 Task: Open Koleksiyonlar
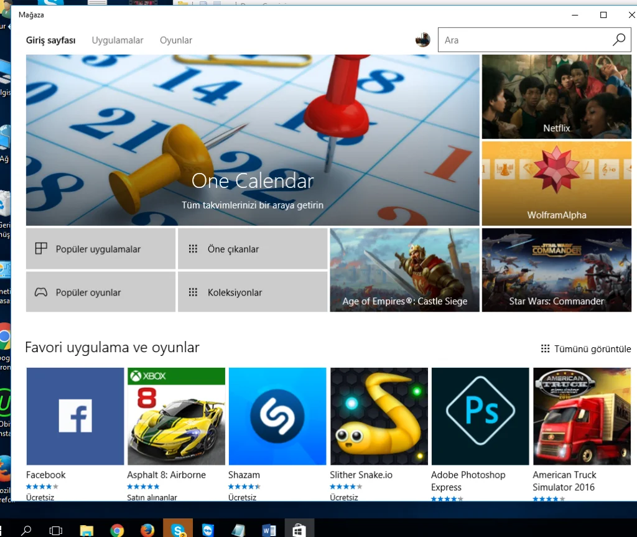click(x=253, y=292)
